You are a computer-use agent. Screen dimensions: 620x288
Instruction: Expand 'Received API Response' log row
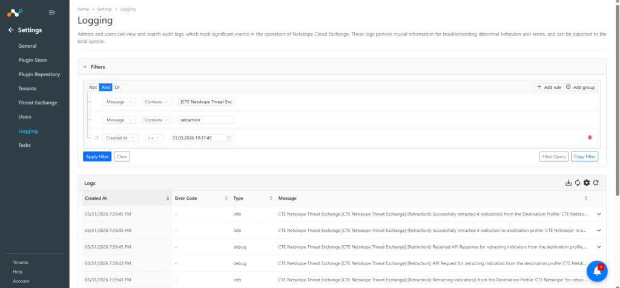(x=599, y=247)
